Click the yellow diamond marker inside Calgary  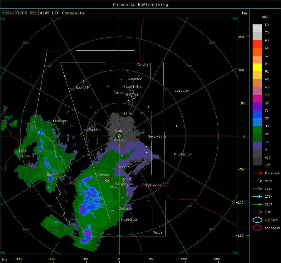pos(123,180)
